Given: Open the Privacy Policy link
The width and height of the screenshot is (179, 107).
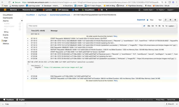Looking at the screenshot, I should [x=160, y=100].
